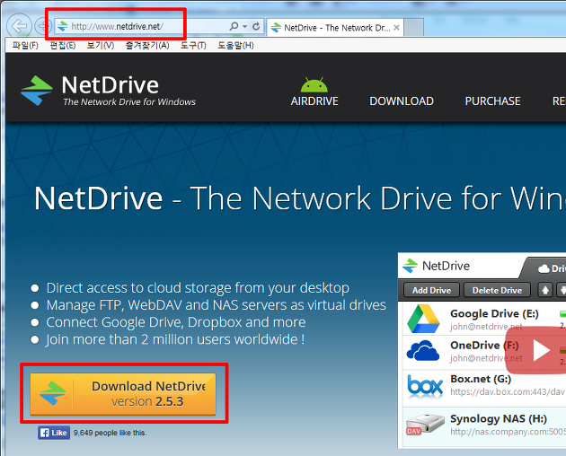Refresh the page with reload icon
Viewport: 566px width, 456px height.
pyautogui.click(x=256, y=26)
